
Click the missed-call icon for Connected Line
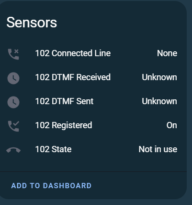[13, 54]
